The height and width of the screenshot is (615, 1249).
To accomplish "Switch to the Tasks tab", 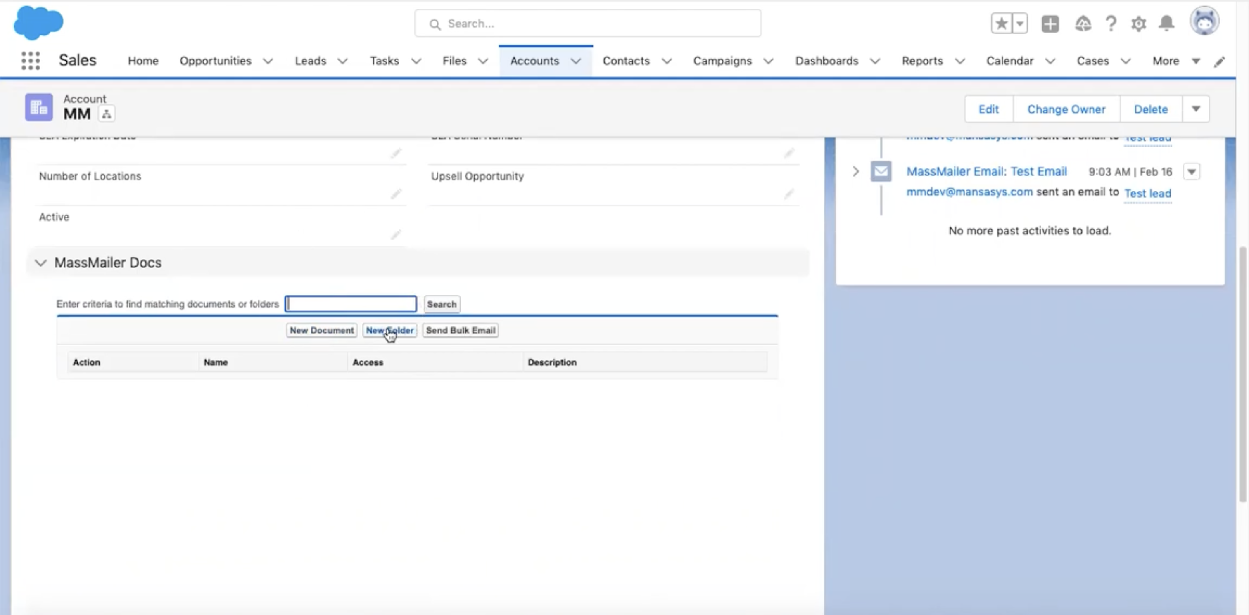I will tap(384, 61).
